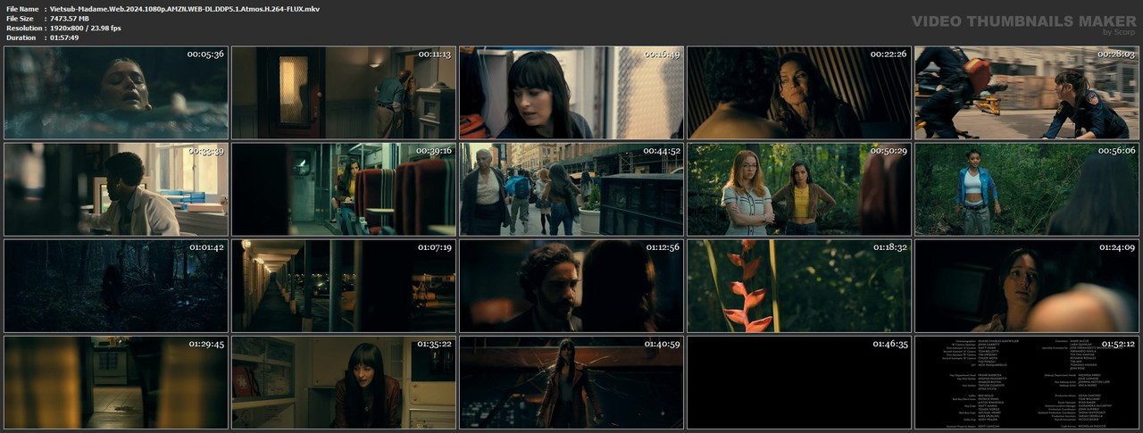Select the thumbnail at 00:16:49
This screenshot has width=1143, height=433.
[x=571, y=93]
